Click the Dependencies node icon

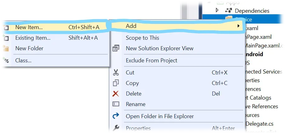tap(229, 11)
